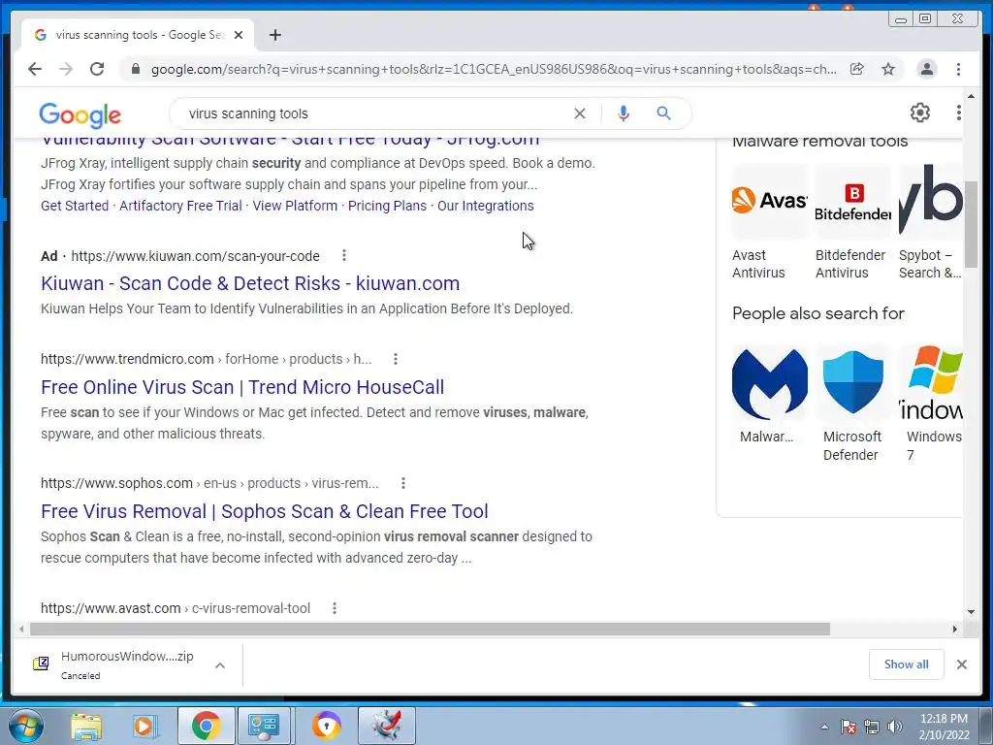Open a new browser tab
993x745 pixels.
tap(274, 35)
